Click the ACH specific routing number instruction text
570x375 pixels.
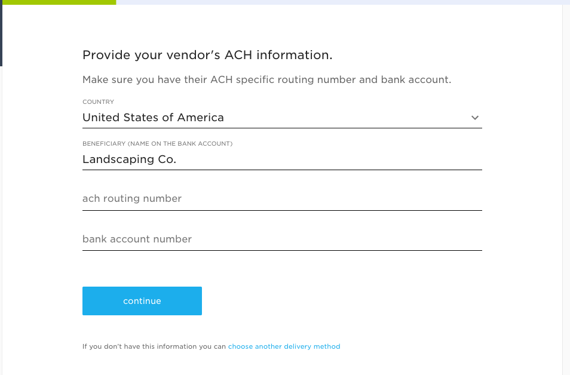tap(267, 79)
